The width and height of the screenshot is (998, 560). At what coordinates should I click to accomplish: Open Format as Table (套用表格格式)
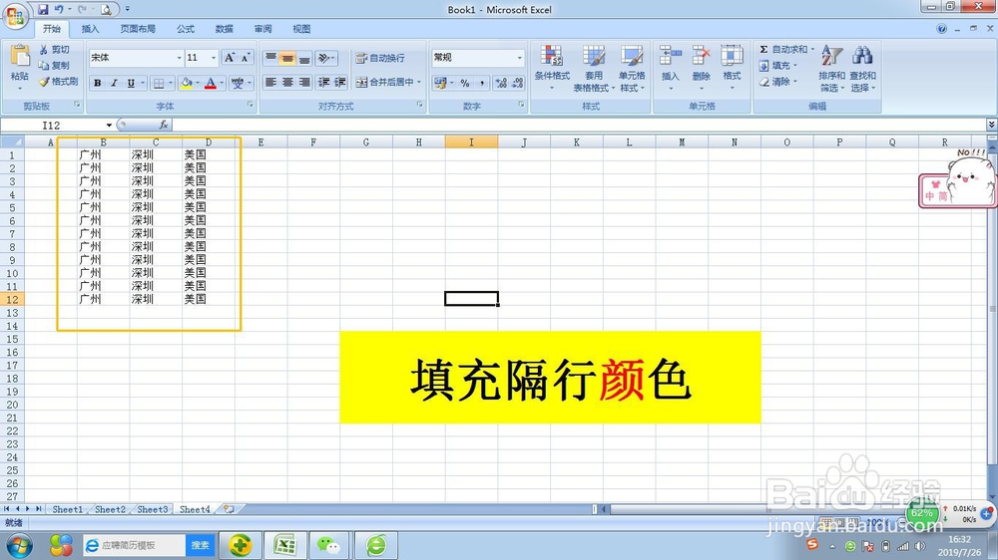click(x=593, y=68)
